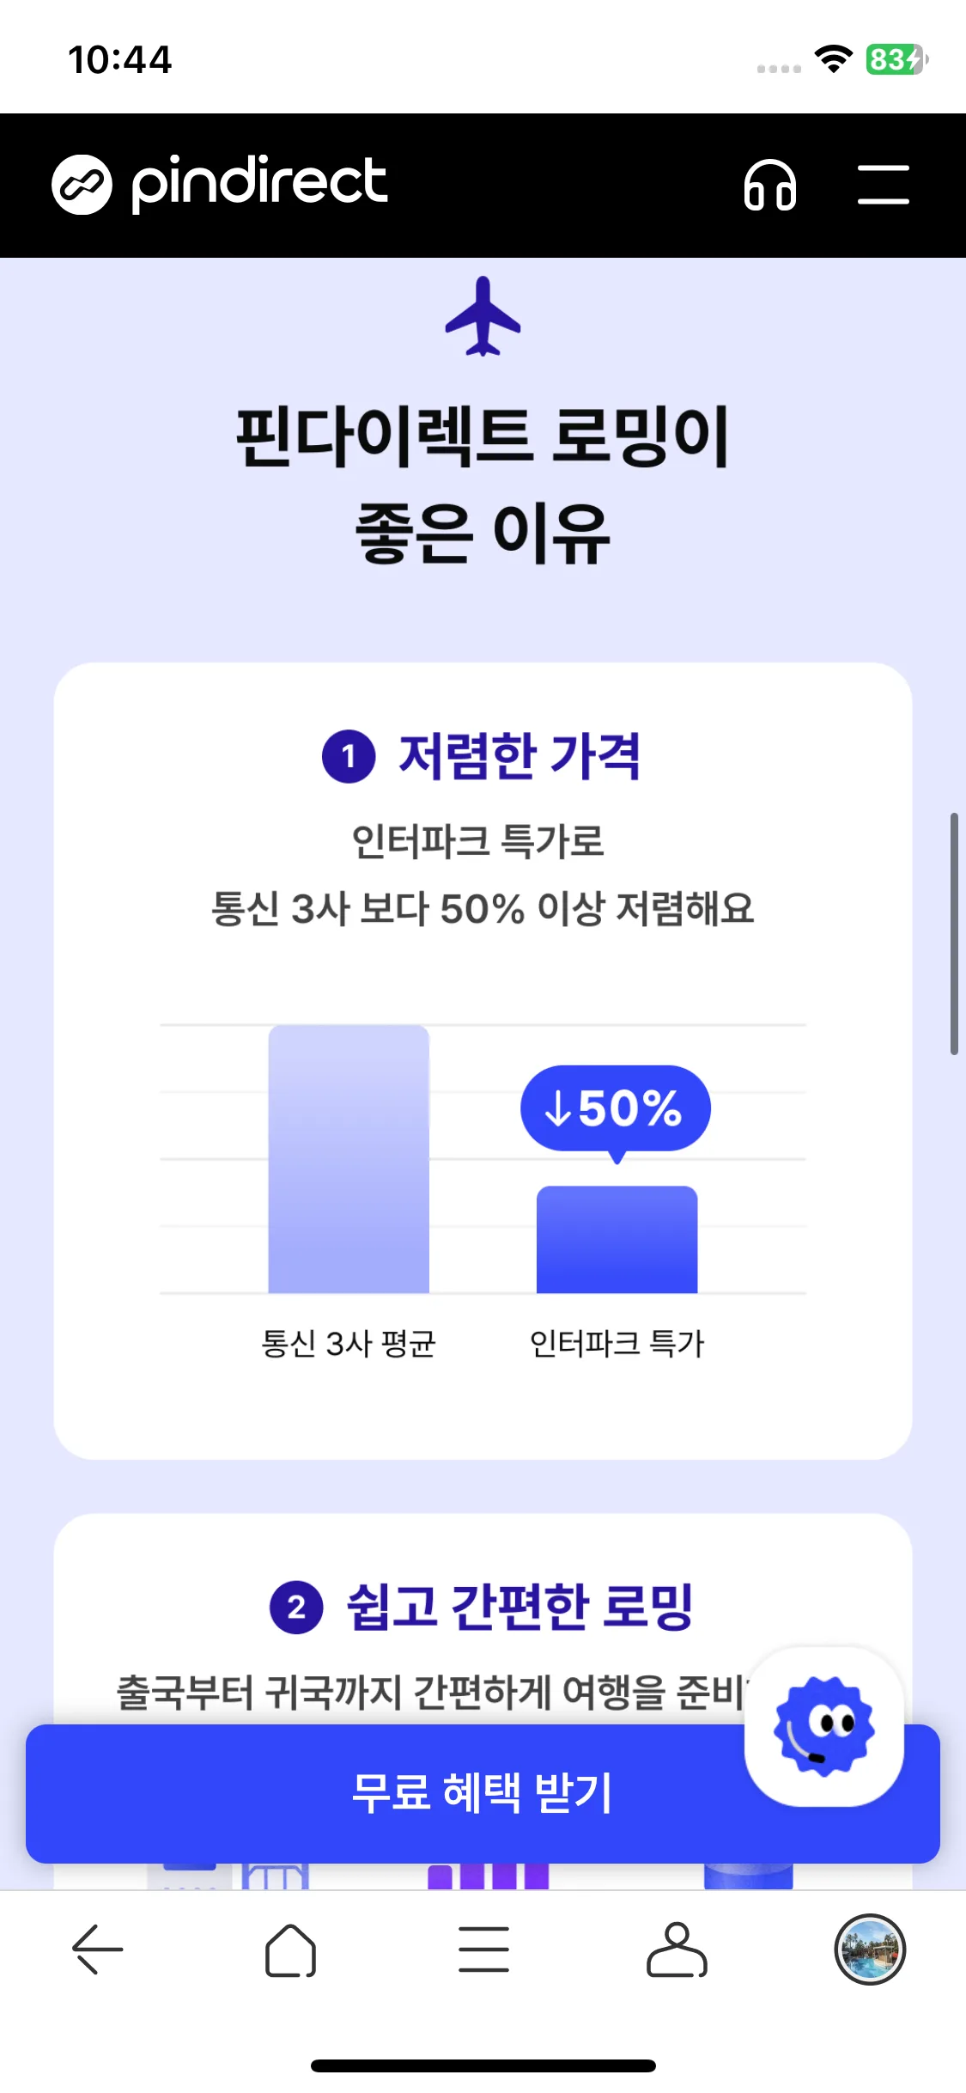Screen dimensions: 966x2093
Task: Tap the pindirect logo icon
Action: pyautogui.click(x=82, y=185)
